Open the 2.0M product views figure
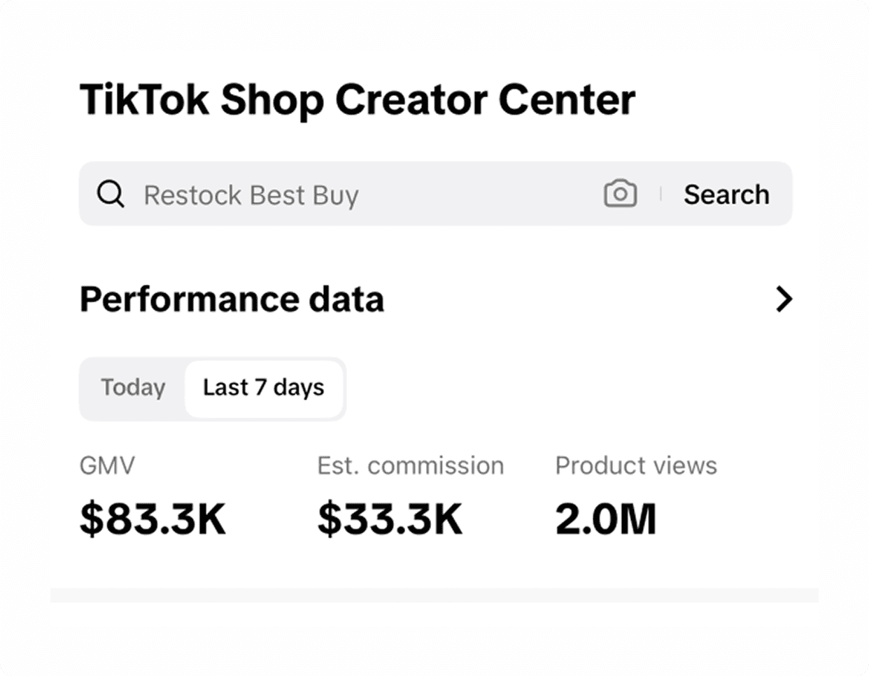 (x=605, y=519)
